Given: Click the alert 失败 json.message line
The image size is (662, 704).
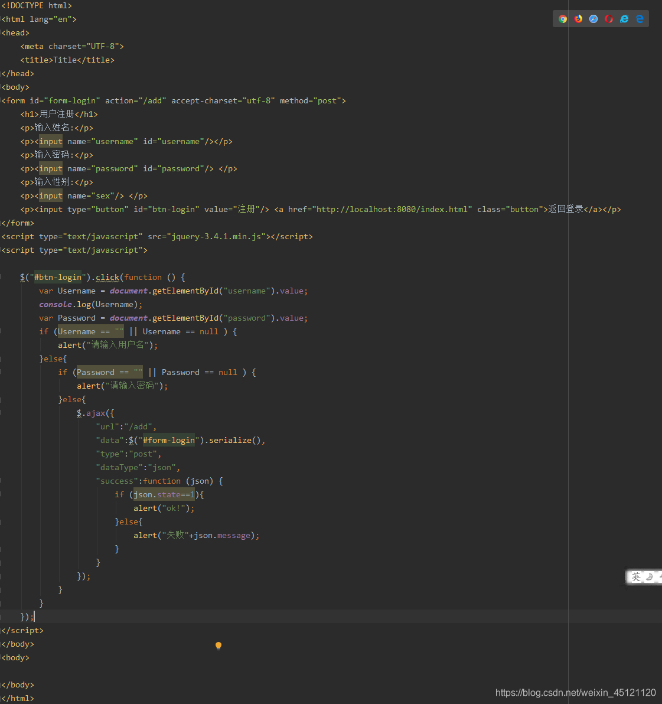Looking at the screenshot, I should 196,535.
